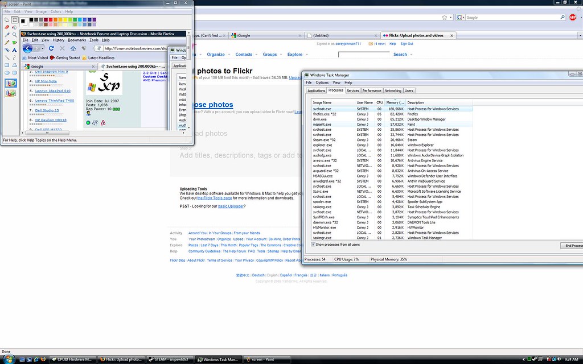583x364 pixels.
Task: Open the Flickr Tools page link
Action: [215, 198]
